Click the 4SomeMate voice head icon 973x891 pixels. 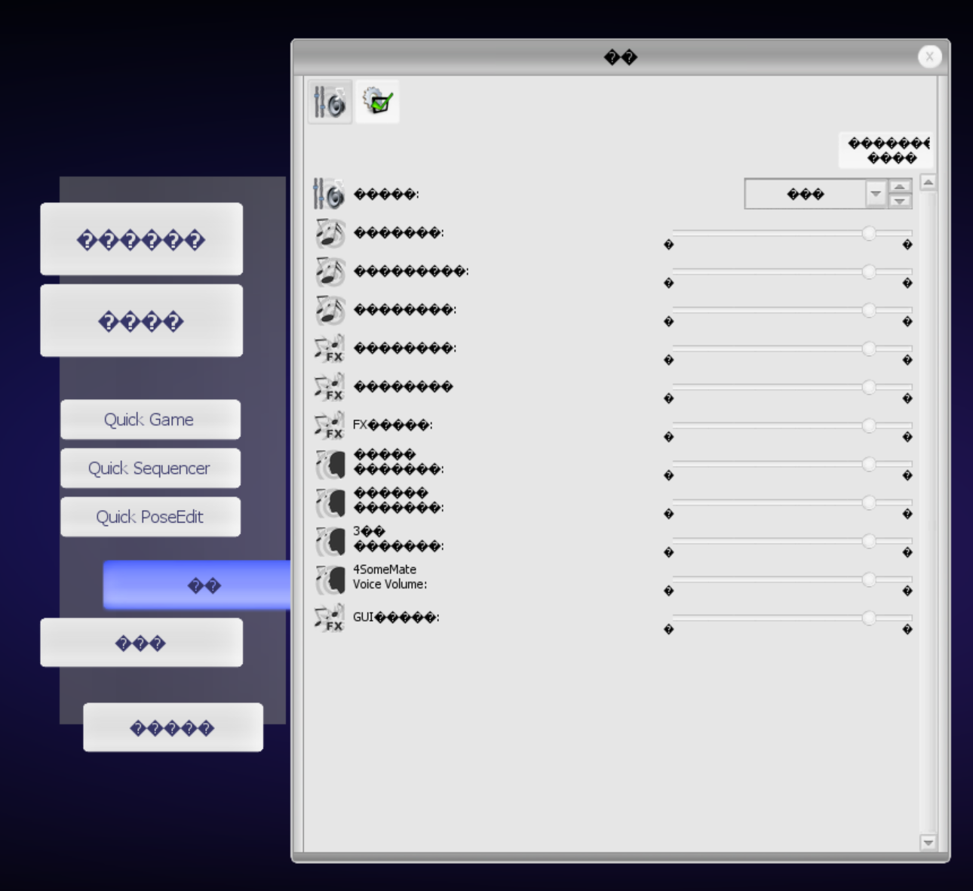tap(330, 578)
